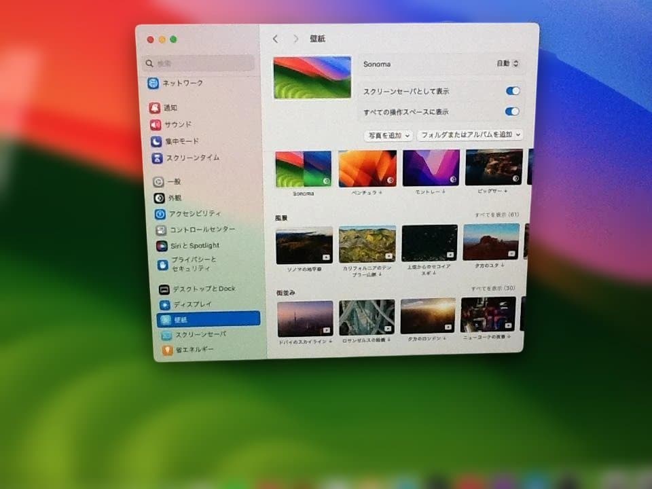Screen dimensions: 652x489
Task: Disable スクリーンセーバとして表示 toggle
Action: coord(513,90)
